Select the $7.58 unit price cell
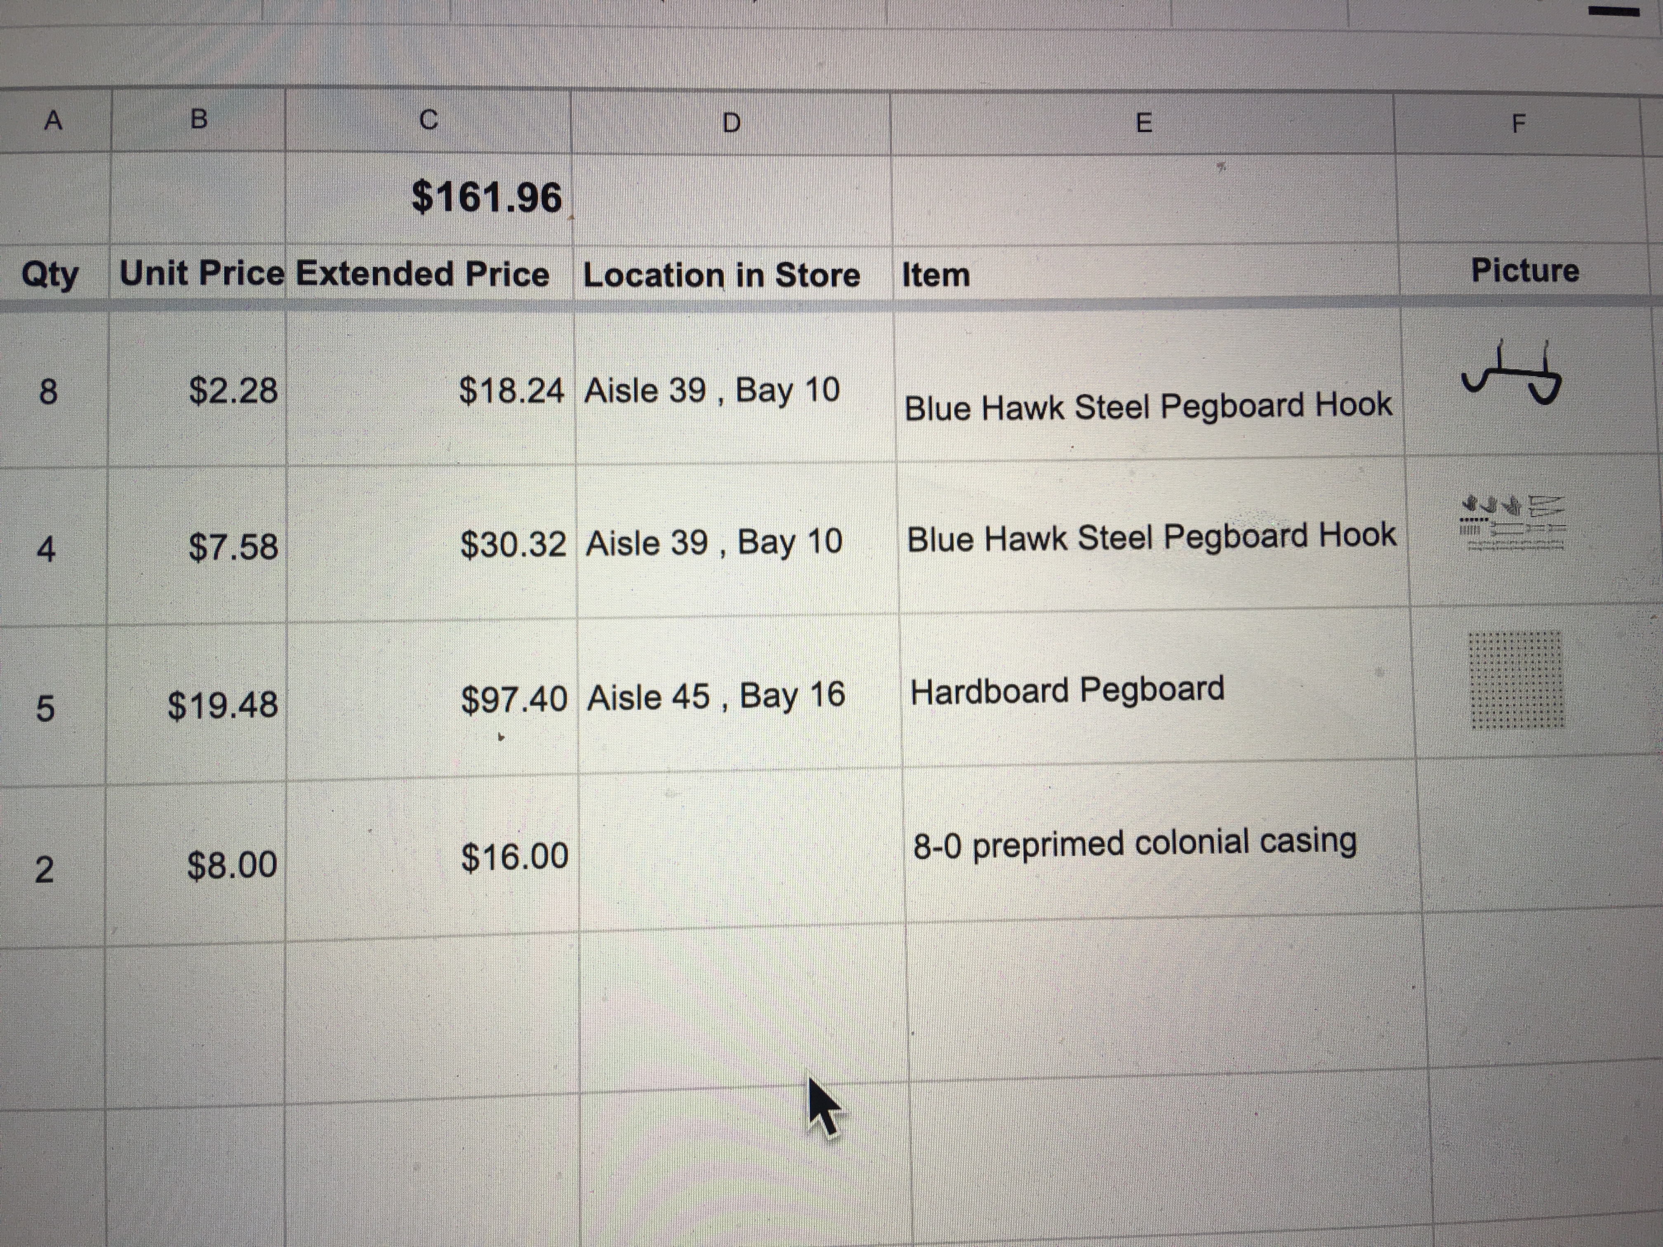Image resolution: width=1663 pixels, height=1247 pixels. pos(233,546)
